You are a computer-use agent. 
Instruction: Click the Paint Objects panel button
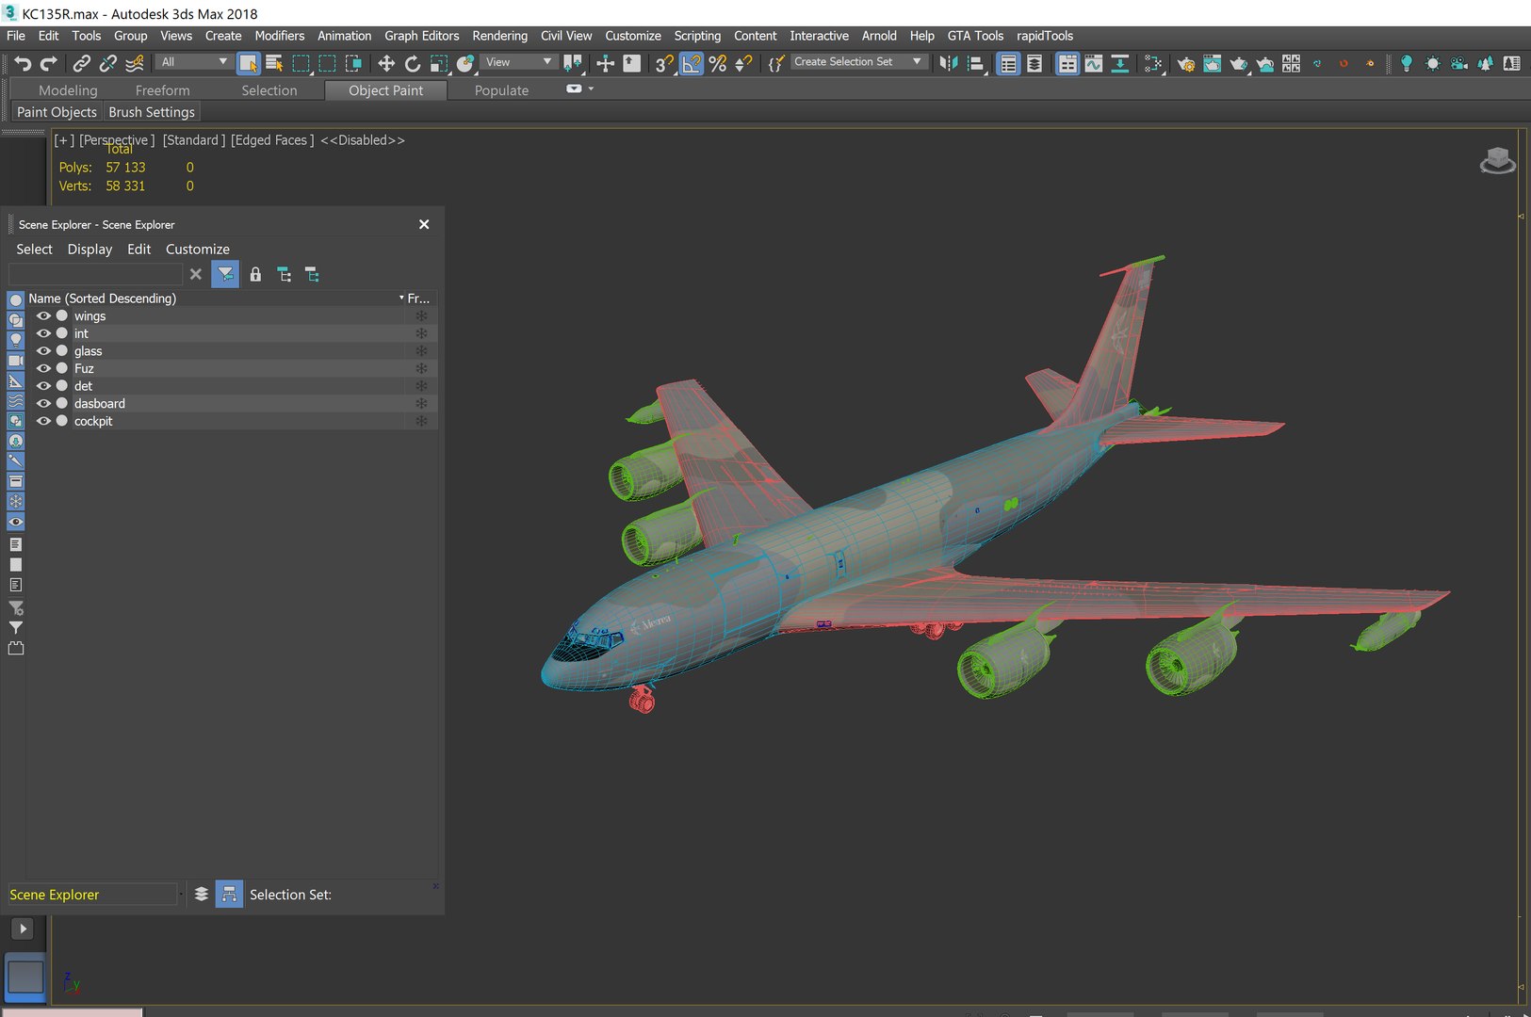pos(57,112)
